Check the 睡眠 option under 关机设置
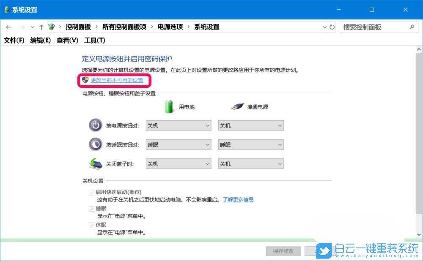The height and width of the screenshot is (261, 423). [92, 208]
